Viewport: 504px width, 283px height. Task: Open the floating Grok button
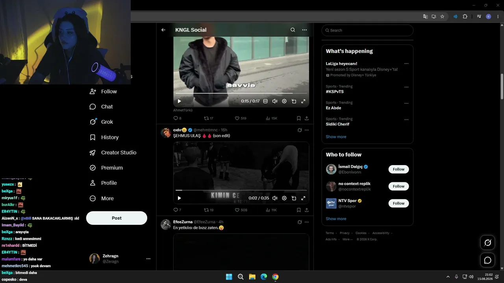tap(487, 243)
